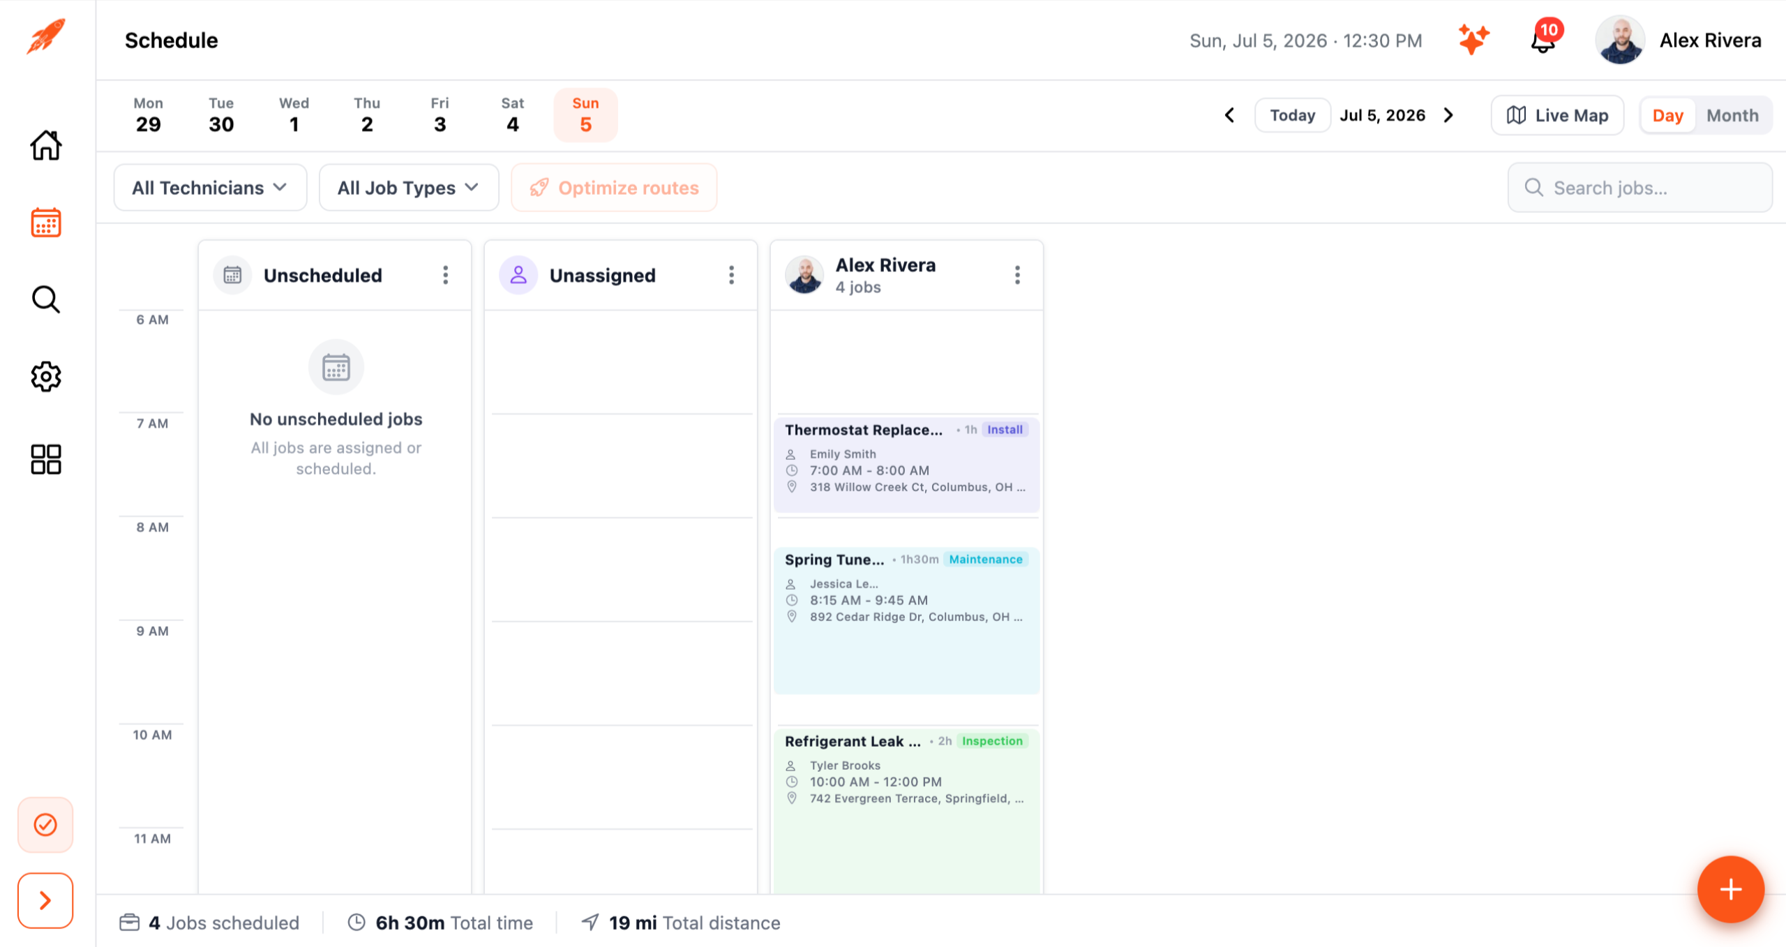This screenshot has width=1786, height=947.
Task: Click Optimize routes button
Action: [x=614, y=188]
